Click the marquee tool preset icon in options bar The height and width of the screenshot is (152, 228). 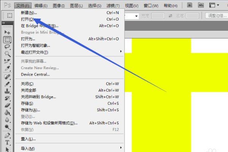pos(9,15)
